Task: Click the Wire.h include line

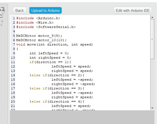Action: (x=35, y=22)
